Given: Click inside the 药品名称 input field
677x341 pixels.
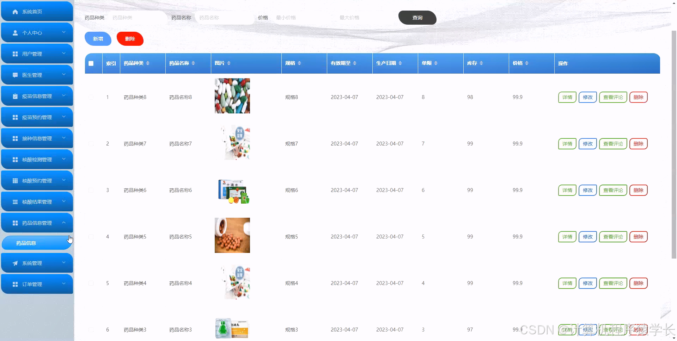Looking at the screenshot, I should point(224,17).
